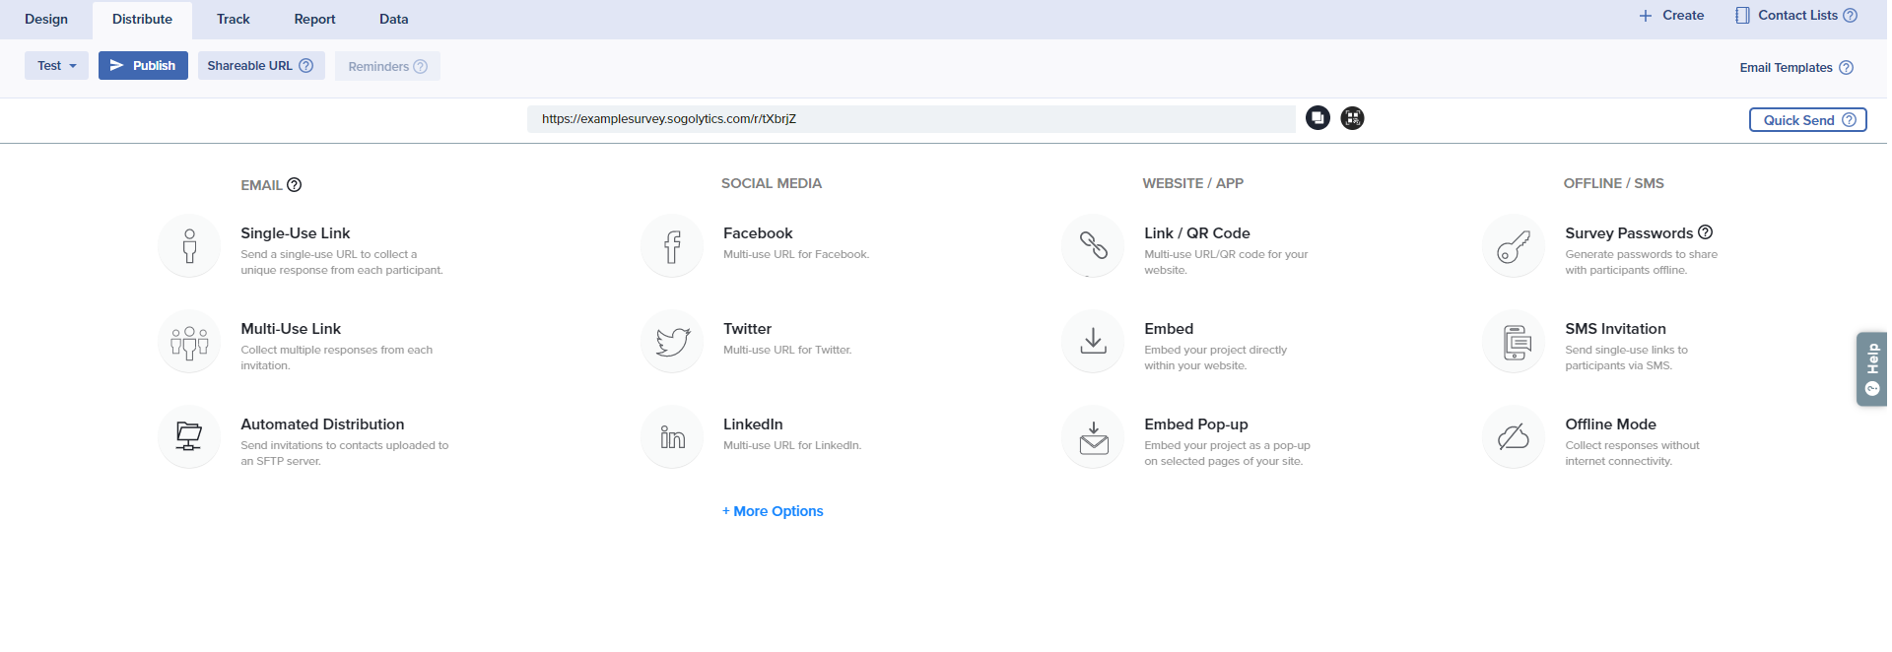
Task: Select the LinkedIn icon
Action: (672, 437)
